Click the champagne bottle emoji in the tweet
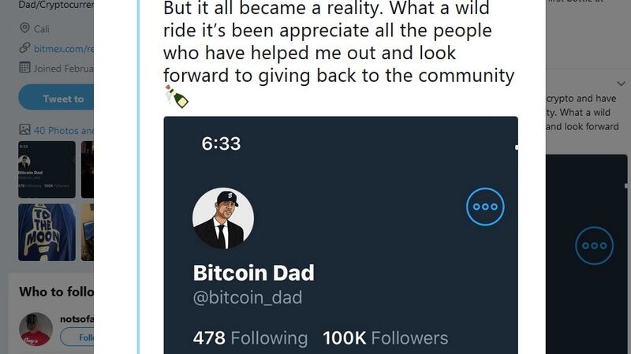Viewport: 631px width, 354px height. click(177, 97)
